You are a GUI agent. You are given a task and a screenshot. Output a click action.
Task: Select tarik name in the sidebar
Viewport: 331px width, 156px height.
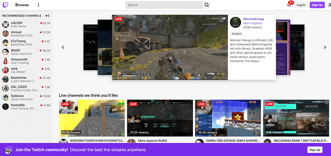(14, 68)
